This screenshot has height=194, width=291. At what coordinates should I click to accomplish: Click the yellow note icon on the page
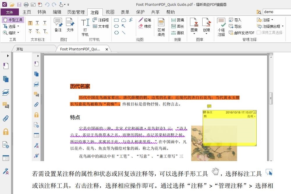[209, 106]
